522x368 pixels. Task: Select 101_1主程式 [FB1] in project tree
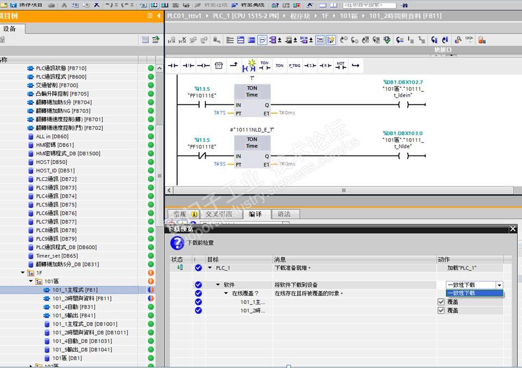(x=75, y=290)
